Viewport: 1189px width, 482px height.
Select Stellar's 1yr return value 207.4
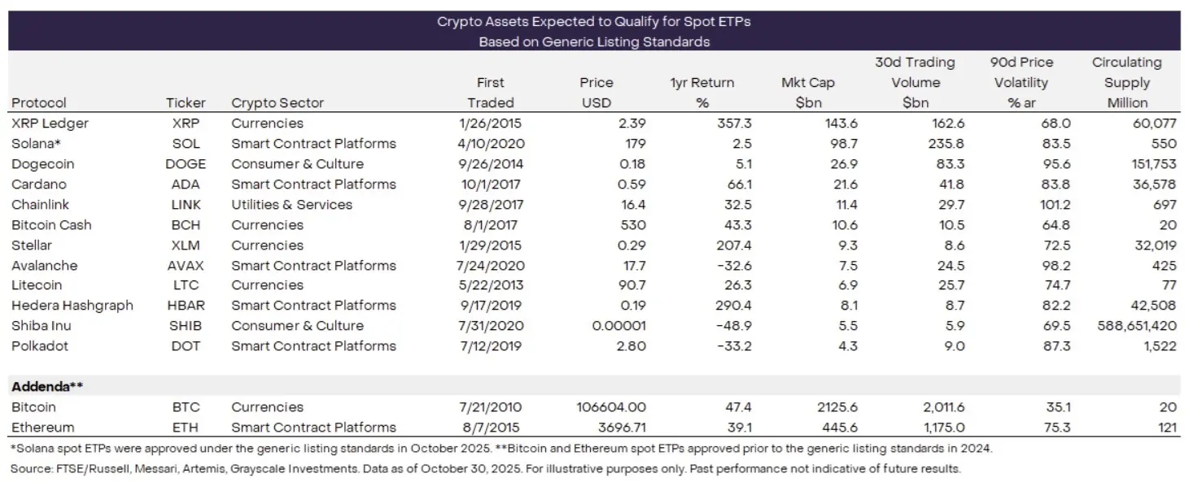point(714,245)
